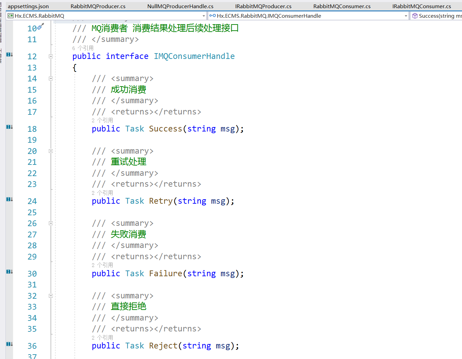This screenshot has width=462, height=359.
Task: Click the 'msg' parameter in Reject signature
Action: point(223,346)
